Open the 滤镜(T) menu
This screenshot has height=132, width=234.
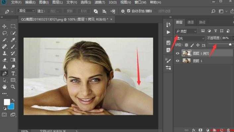pos(100,2)
